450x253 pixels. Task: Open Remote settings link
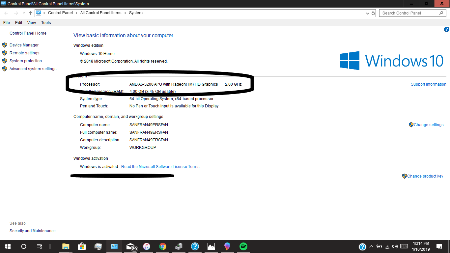click(x=24, y=53)
